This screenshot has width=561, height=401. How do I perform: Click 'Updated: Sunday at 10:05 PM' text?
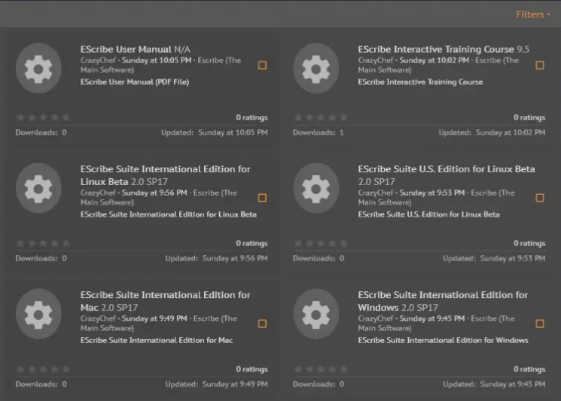click(215, 132)
